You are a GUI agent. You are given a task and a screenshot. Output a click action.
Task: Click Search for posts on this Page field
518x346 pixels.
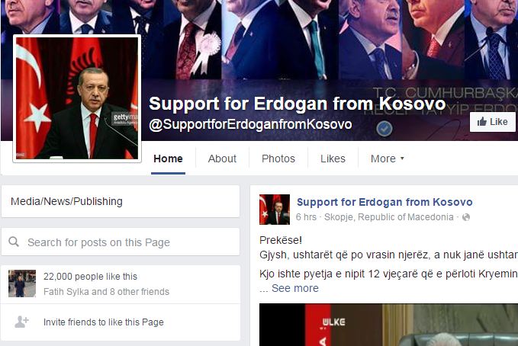click(x=121, y=242)
